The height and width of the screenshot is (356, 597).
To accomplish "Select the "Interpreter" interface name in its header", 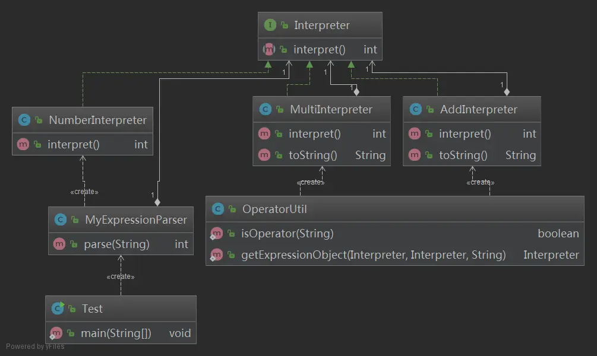I will (x=322, y=26).
